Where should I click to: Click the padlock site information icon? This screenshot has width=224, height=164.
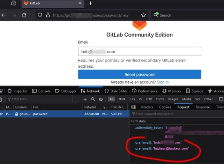[48, 15]
